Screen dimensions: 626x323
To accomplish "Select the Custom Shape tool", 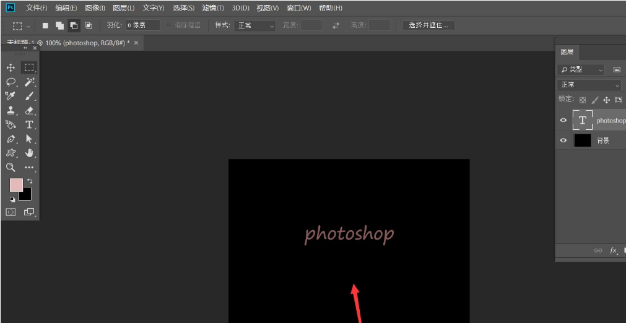I will point(11,153).
